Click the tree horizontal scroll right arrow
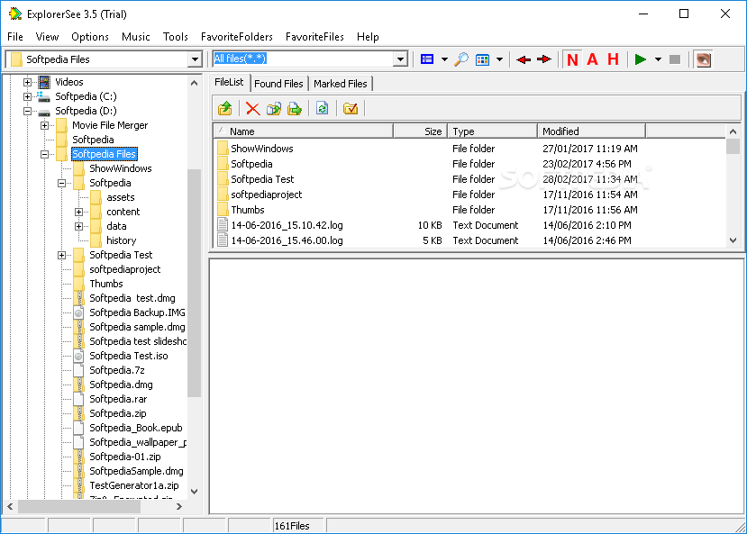The image size is (747, 534). 179,506
